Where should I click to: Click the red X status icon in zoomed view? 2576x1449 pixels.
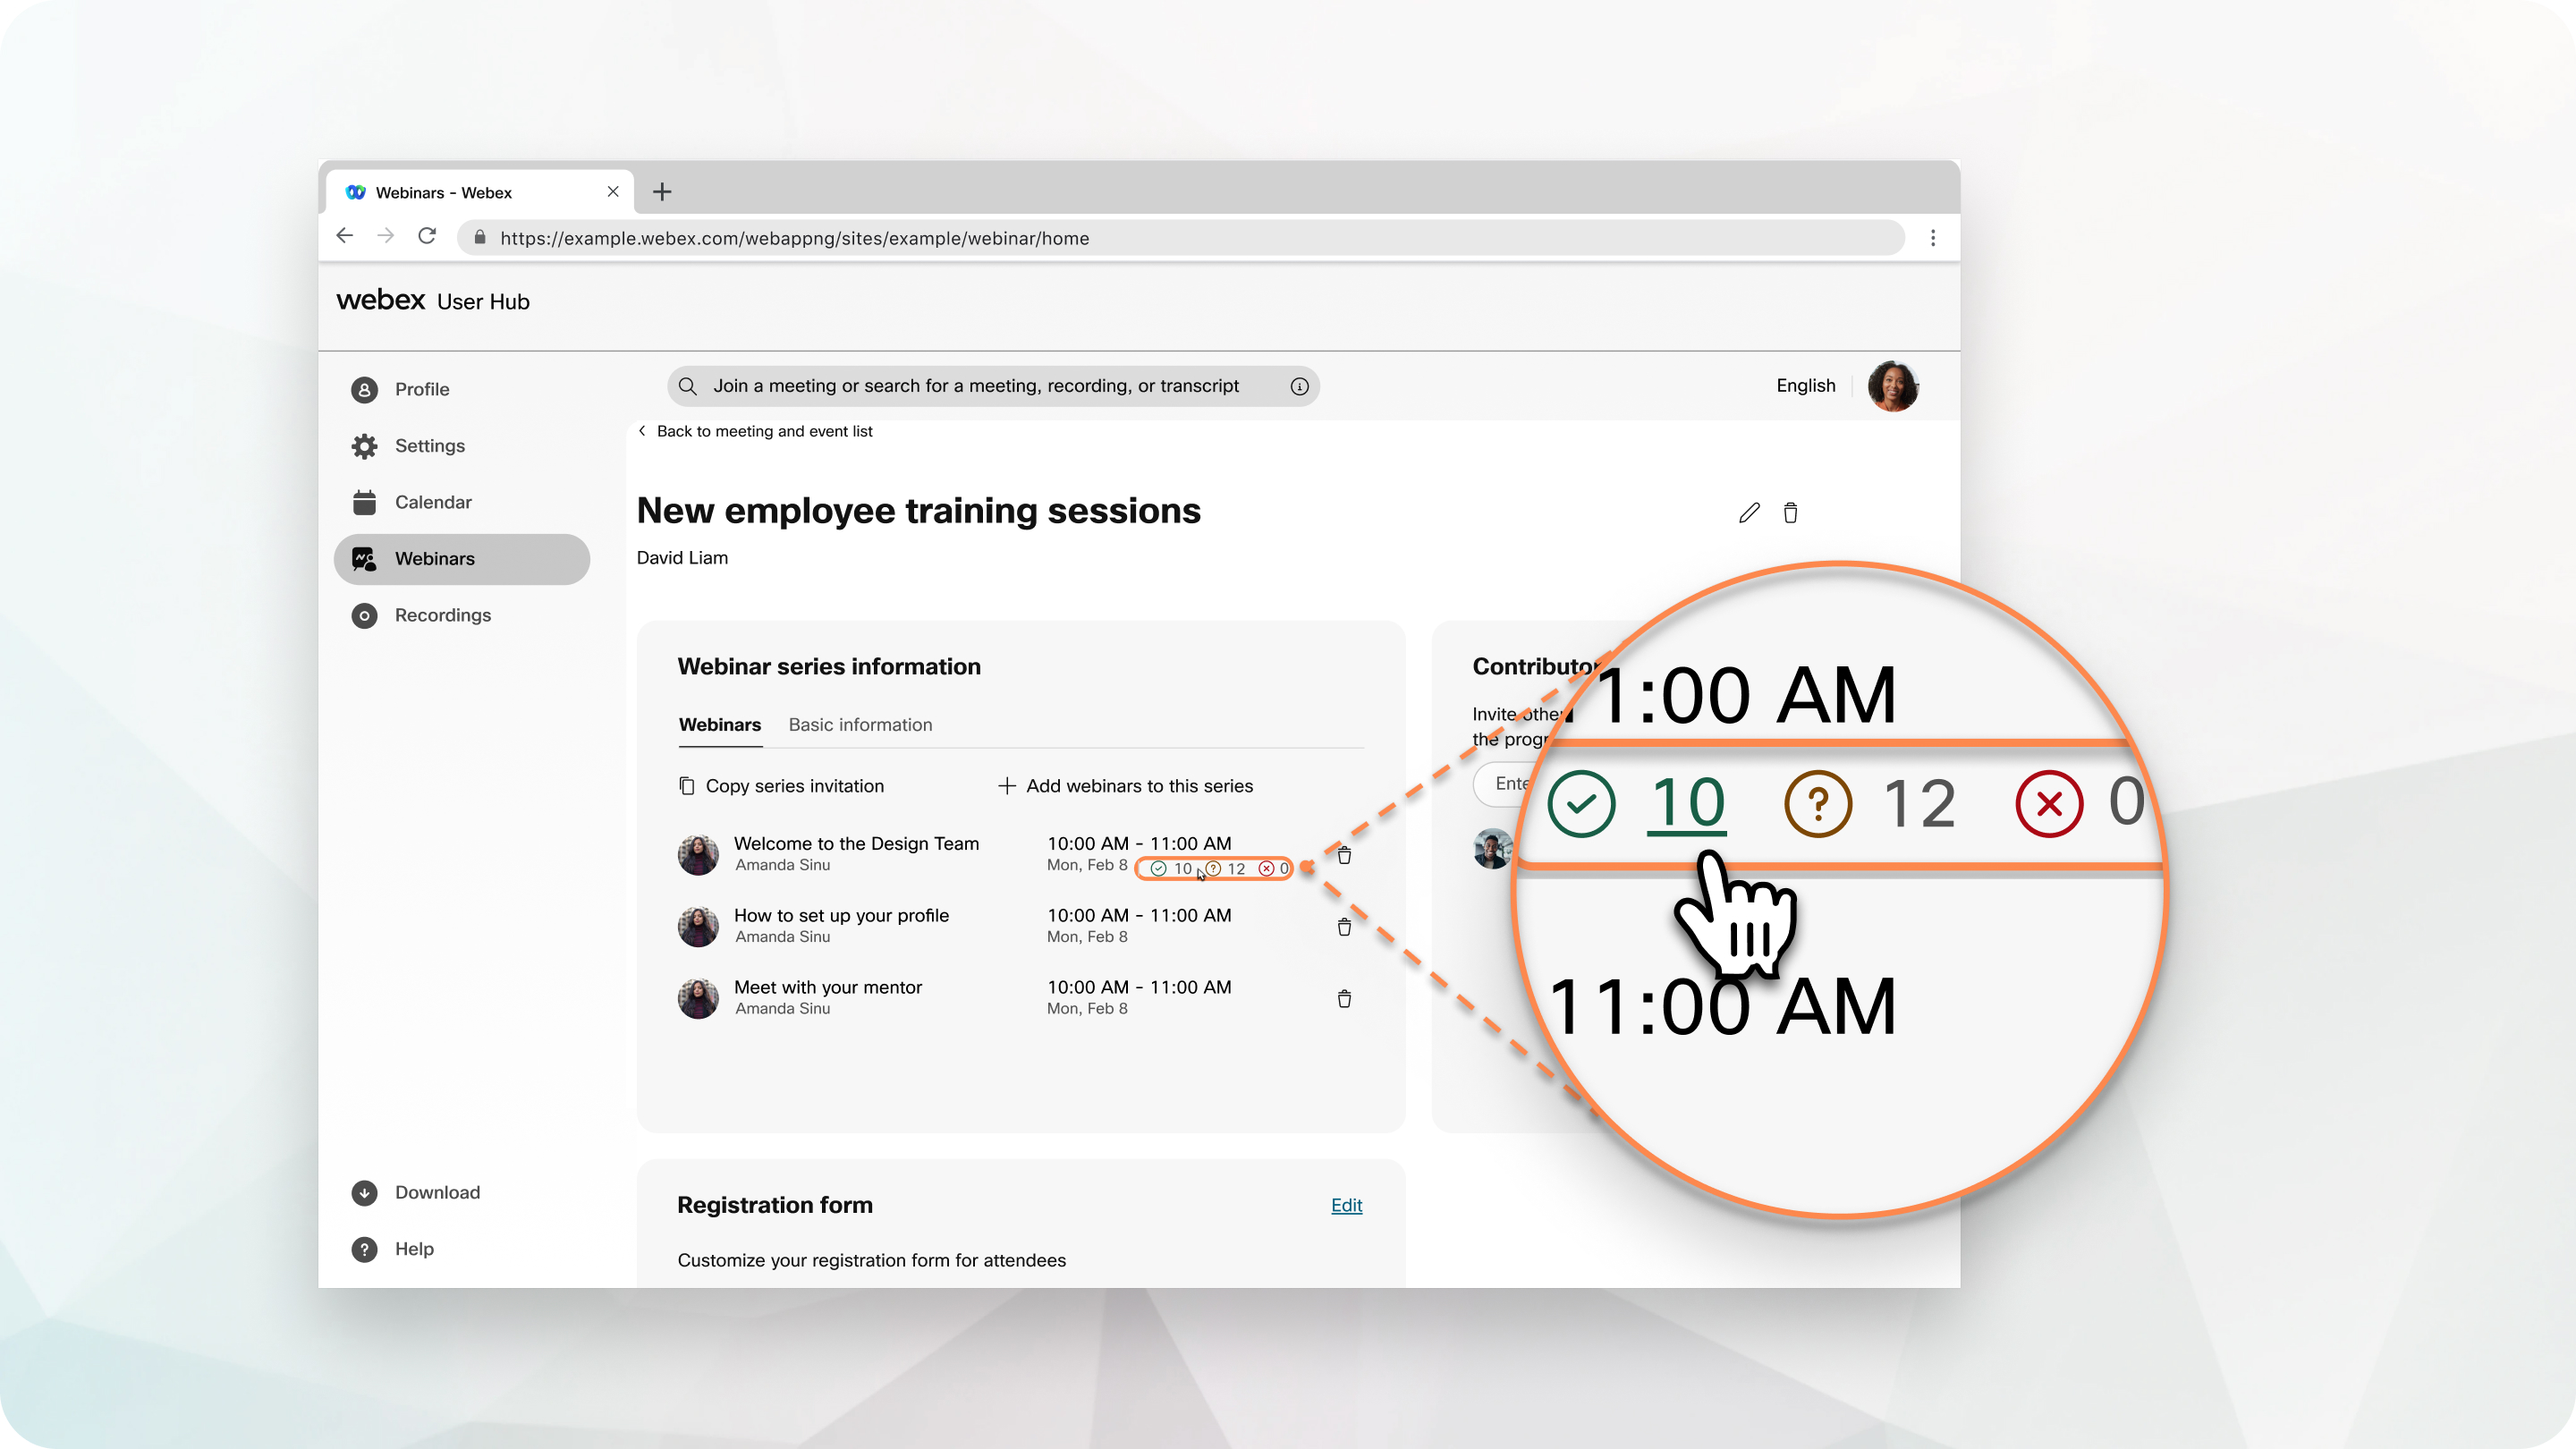tap(2049, 803)
